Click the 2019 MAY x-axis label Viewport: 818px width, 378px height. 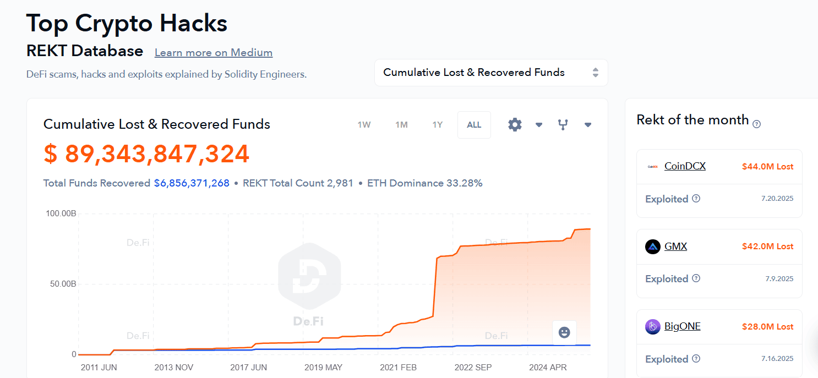click(x=323, y=368)
